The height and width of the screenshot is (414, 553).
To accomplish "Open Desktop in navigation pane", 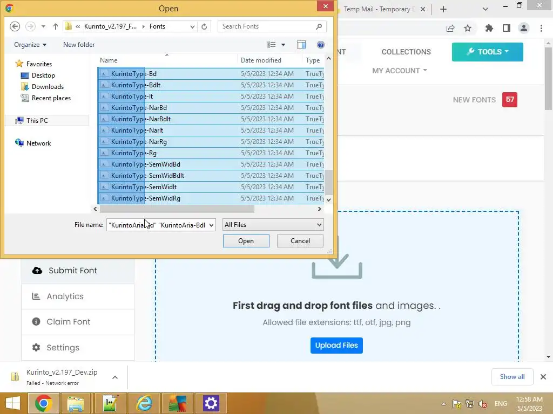I will 38,75.
